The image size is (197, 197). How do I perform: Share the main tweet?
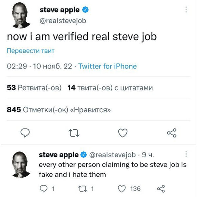coord(172,133)
